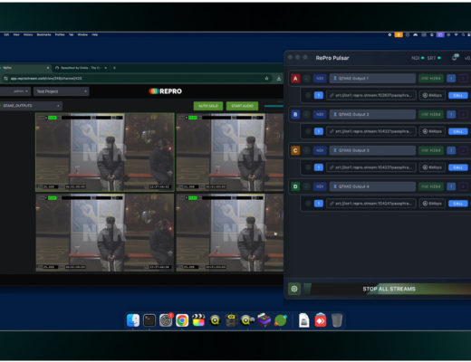This screenshot has width=471, height=362.
Task: Switch to the second browser tab
Action: [81, 68]
